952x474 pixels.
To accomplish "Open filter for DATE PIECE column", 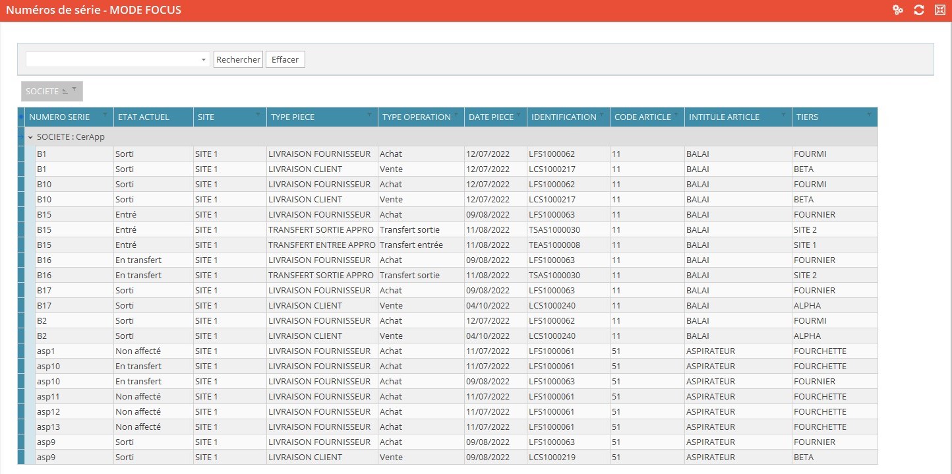I will 518,115.
